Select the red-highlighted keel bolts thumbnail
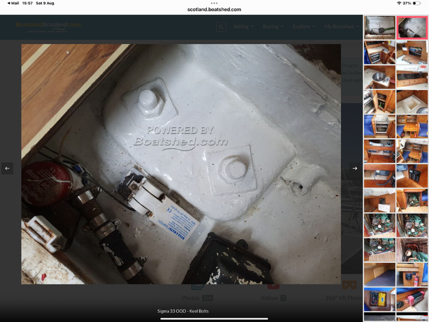 [412, 27]
